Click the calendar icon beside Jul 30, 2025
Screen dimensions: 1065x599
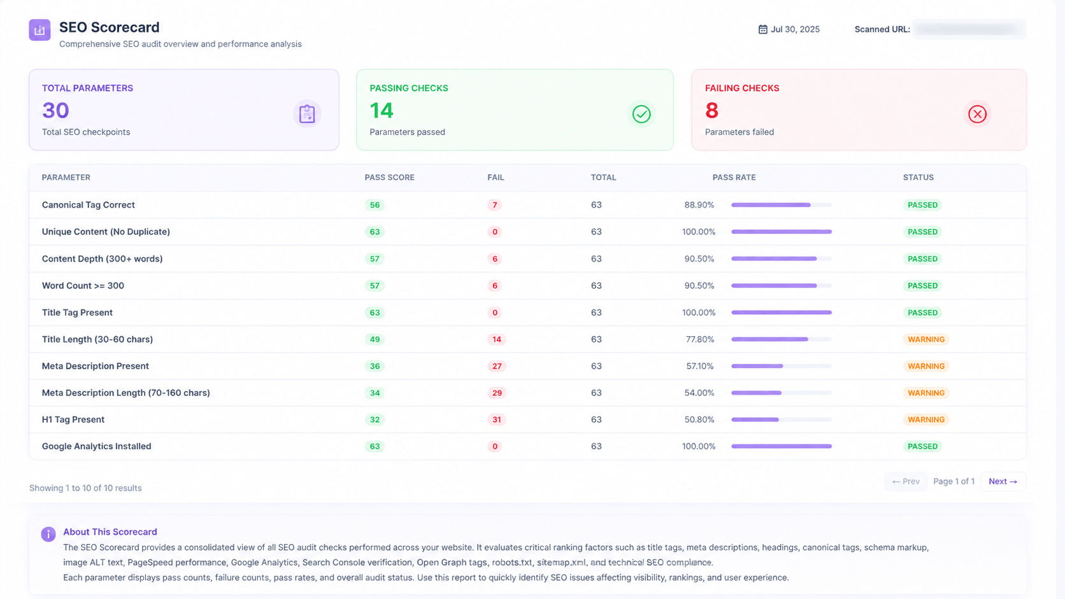tap(762, 29)
